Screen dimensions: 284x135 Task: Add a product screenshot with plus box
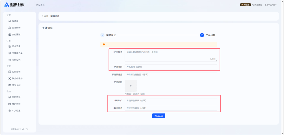click(x=131, y=86)
